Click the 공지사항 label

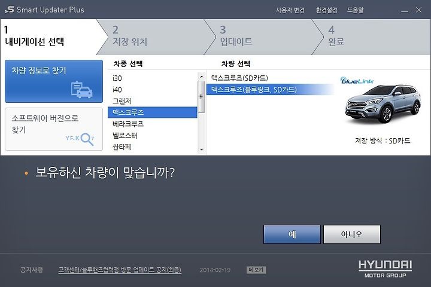(32, 270)
